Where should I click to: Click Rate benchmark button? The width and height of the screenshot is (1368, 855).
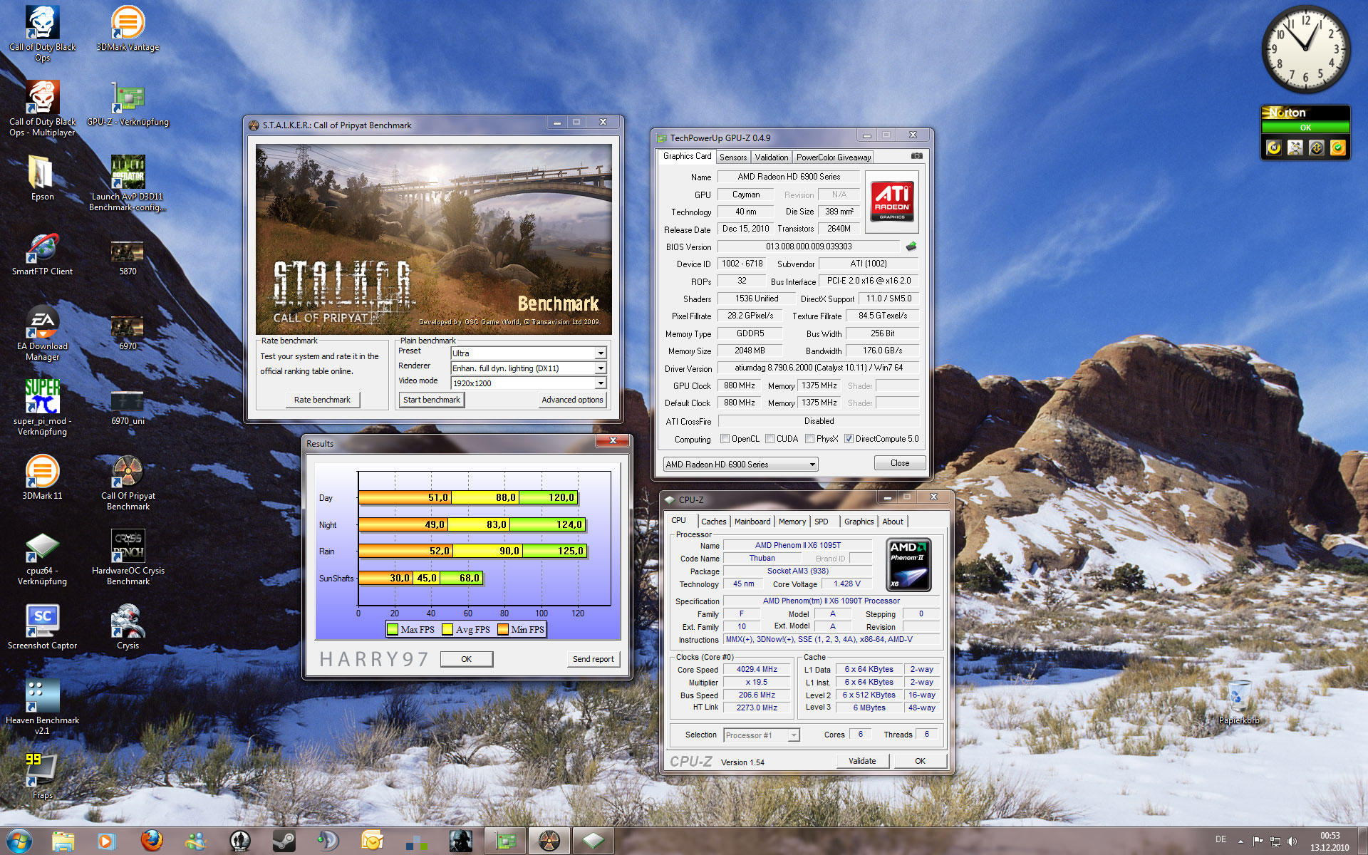pos(322,400)
